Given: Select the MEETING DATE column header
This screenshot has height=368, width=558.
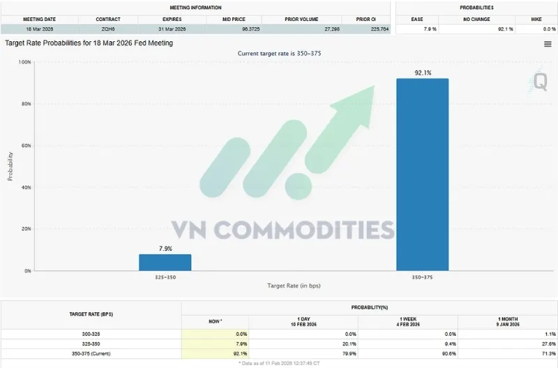Looking at the screenshot, I should click(x=40, y=20).
